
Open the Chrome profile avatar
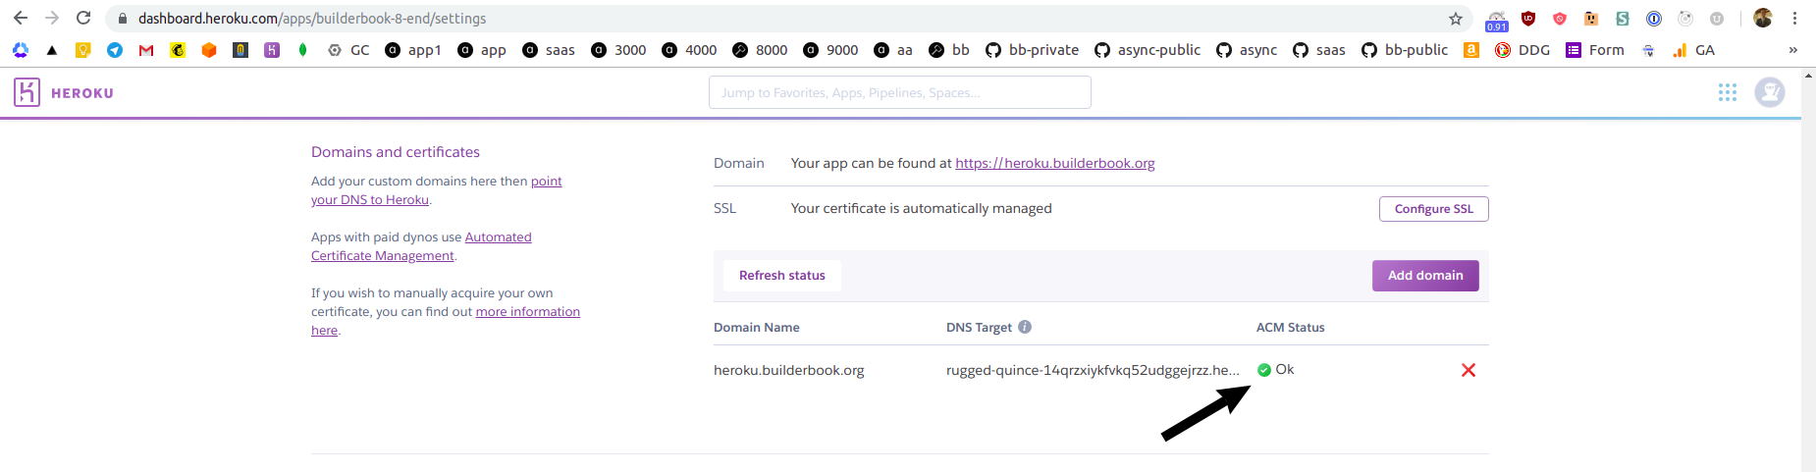pyautogui.click(x=1763, y=19)
